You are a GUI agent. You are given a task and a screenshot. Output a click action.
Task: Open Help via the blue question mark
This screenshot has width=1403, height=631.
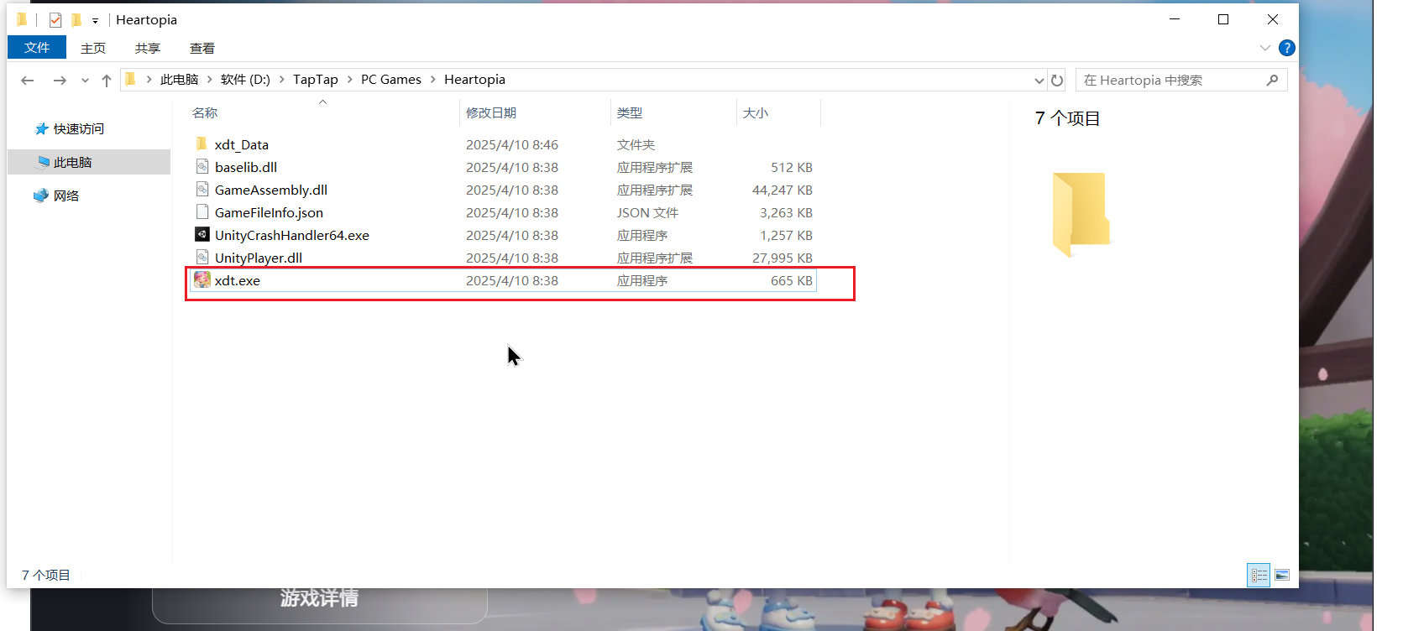[x=1286, y=48]
